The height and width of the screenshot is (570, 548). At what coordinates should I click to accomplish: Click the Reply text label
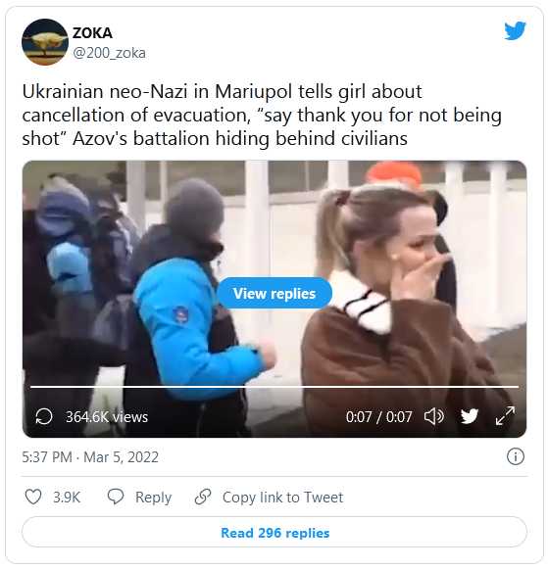tap(153, 498)
